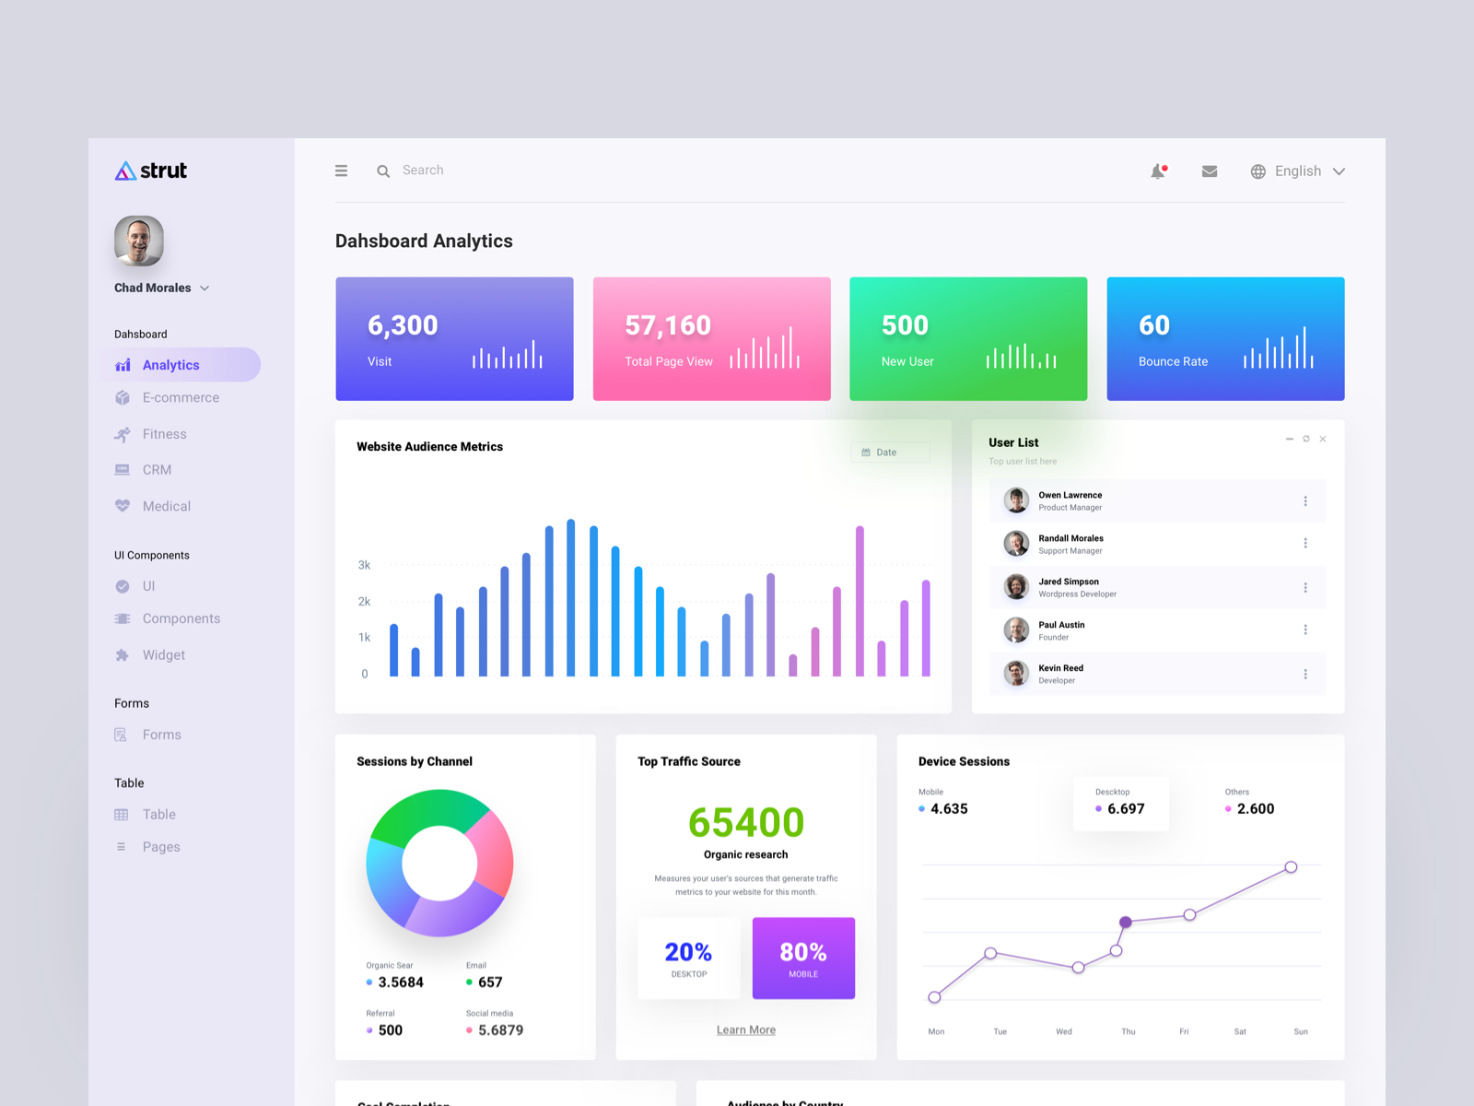This screenshot has height=1106, width=1474.
Task: Open Components in the sidebar
Action: click(181, 618)
